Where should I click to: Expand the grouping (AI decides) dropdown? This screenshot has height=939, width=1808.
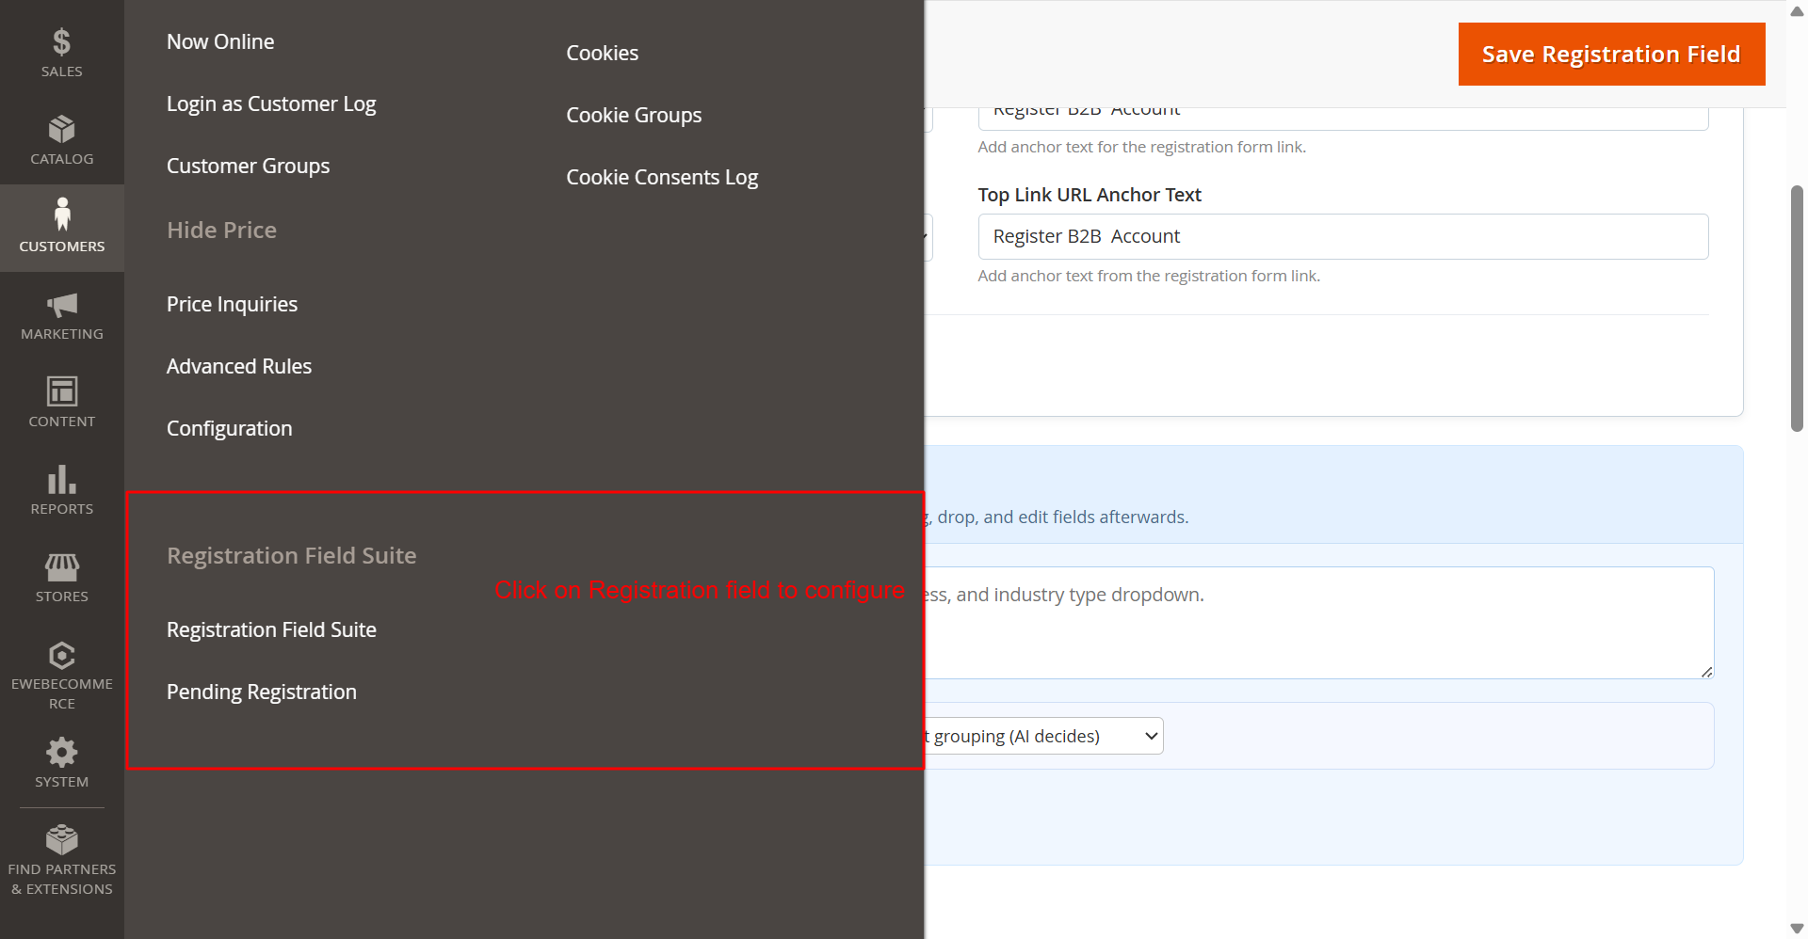[x=1043, y=736]
